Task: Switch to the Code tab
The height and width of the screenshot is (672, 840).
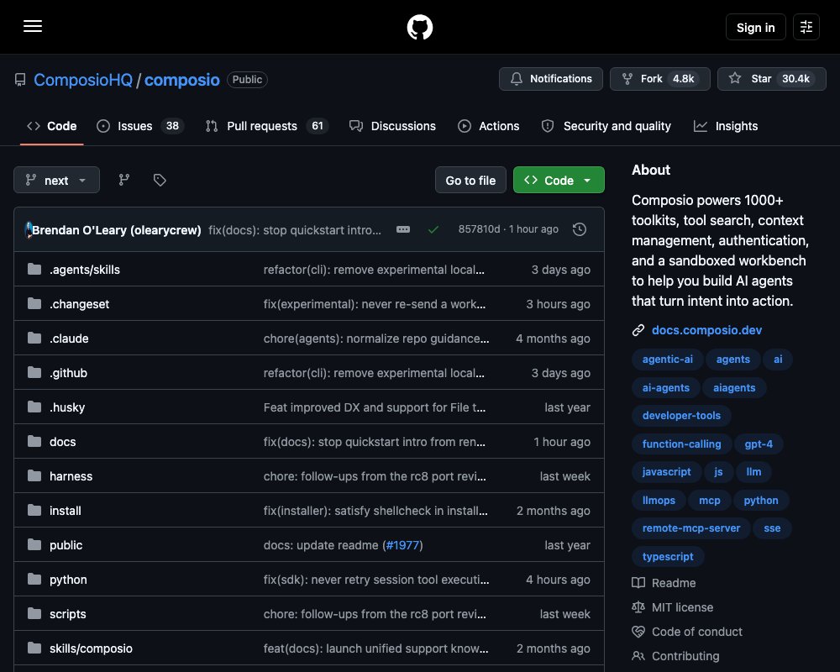Action: pyautogui.click(x=51, y=126)
